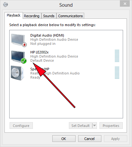The height and width of the screenshot is (147, 132).
Task: Select the Digital Audio (HDMI) monitor icon
Action: click(x=19, y=40)
